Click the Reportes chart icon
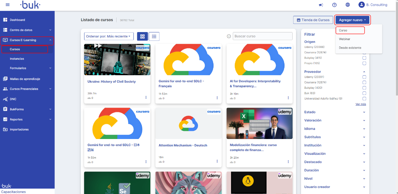 pos(5,119)
